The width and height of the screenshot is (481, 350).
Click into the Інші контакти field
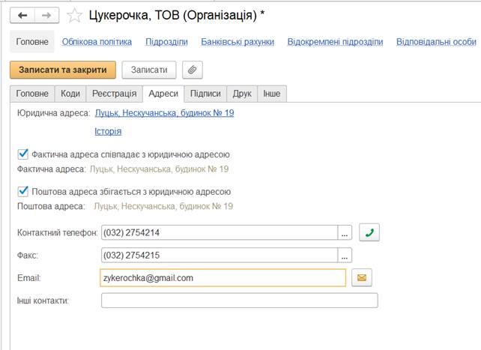coord(239,301)
